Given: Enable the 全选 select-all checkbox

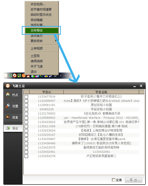Looking at the screenshot, I should (x=113, y=180).
